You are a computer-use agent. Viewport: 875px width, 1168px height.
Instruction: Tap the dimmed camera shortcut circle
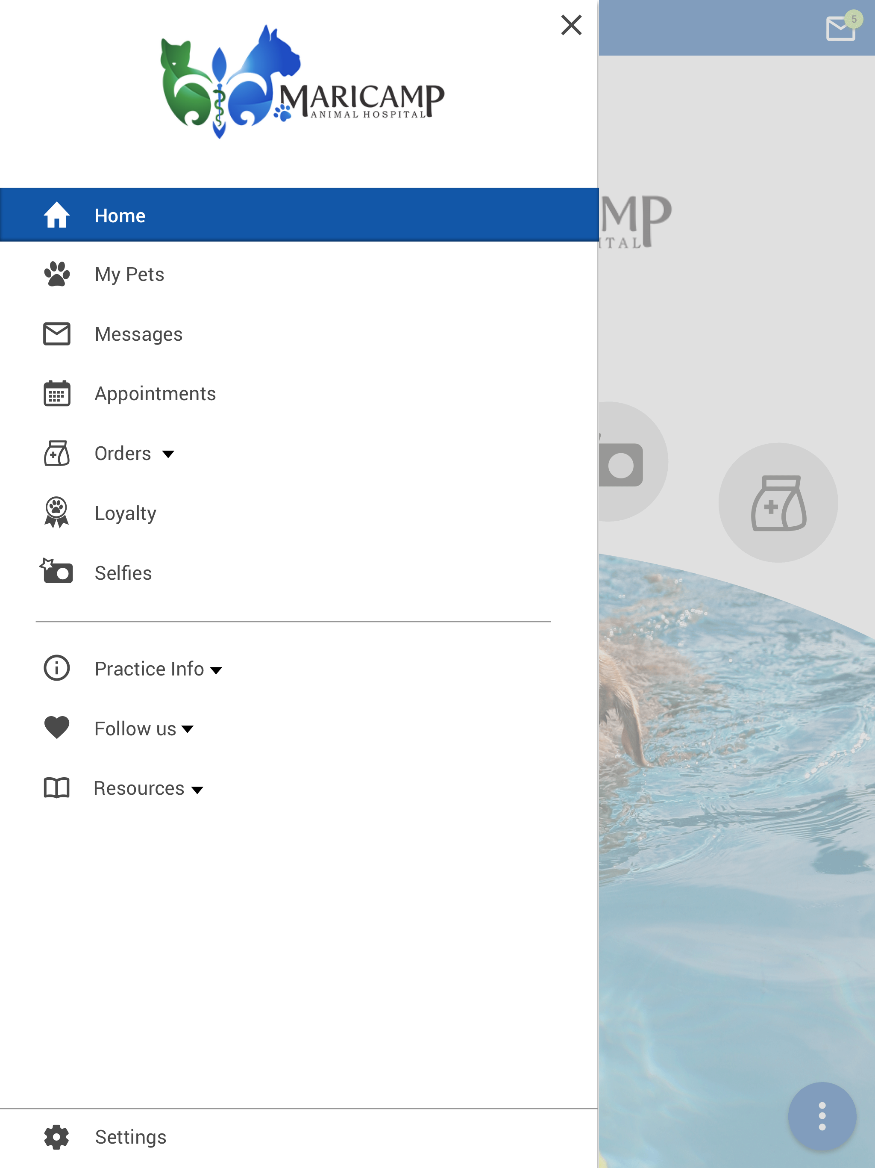point(633,461)
